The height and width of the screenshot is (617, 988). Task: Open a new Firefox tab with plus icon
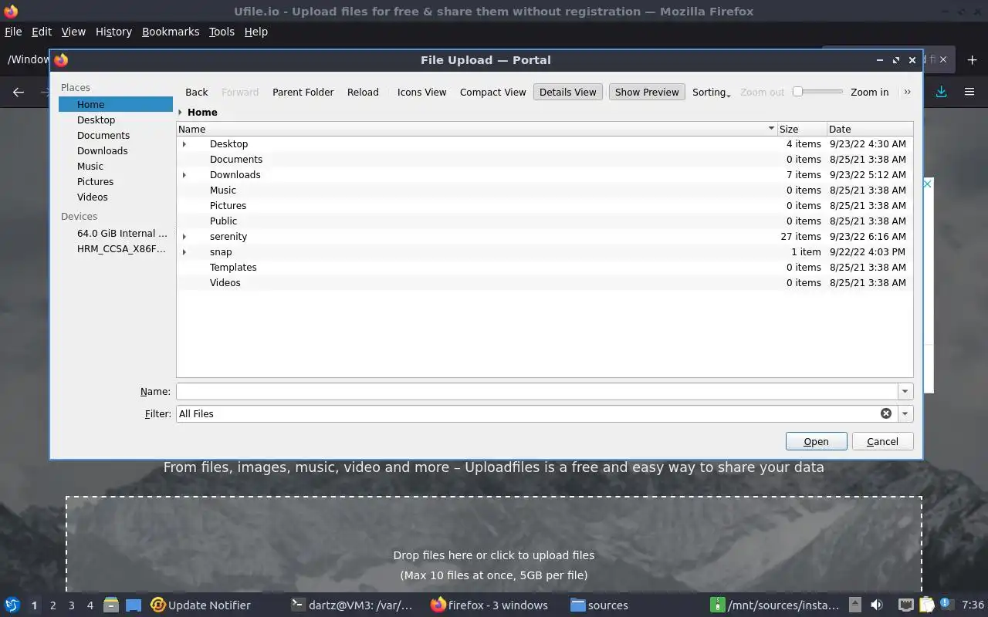[971, 59]
